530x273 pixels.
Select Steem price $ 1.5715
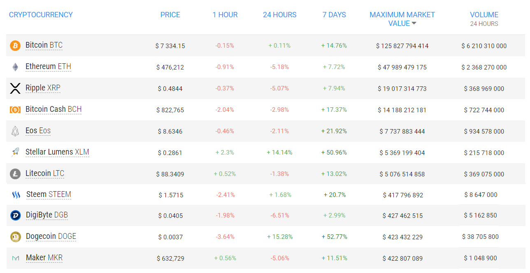click(171, 195)
